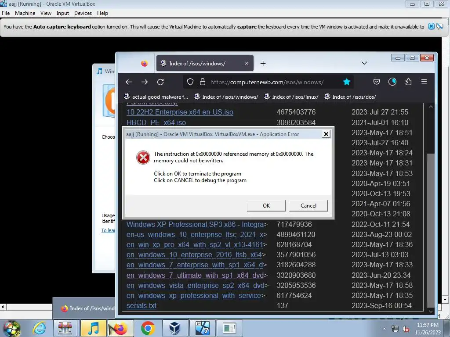Close the Application Error dialog
Screen dimensions: 450x337
coord(326,134)
